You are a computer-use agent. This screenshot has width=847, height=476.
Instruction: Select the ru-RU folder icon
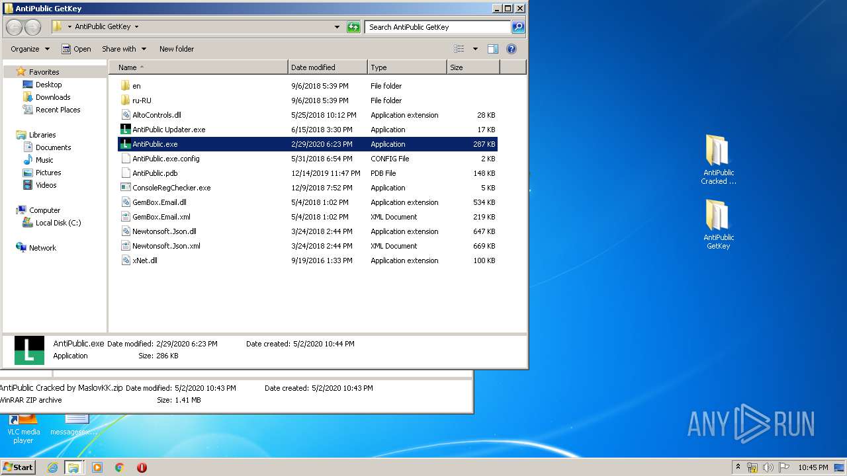(x=126, y=100)
